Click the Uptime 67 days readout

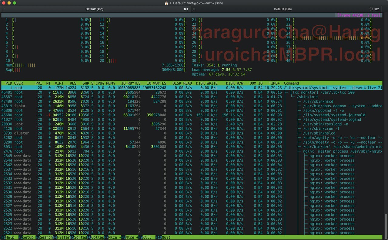click(219, 74)
